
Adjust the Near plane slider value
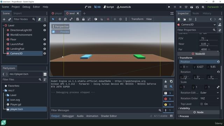click(x=209, y=44)
